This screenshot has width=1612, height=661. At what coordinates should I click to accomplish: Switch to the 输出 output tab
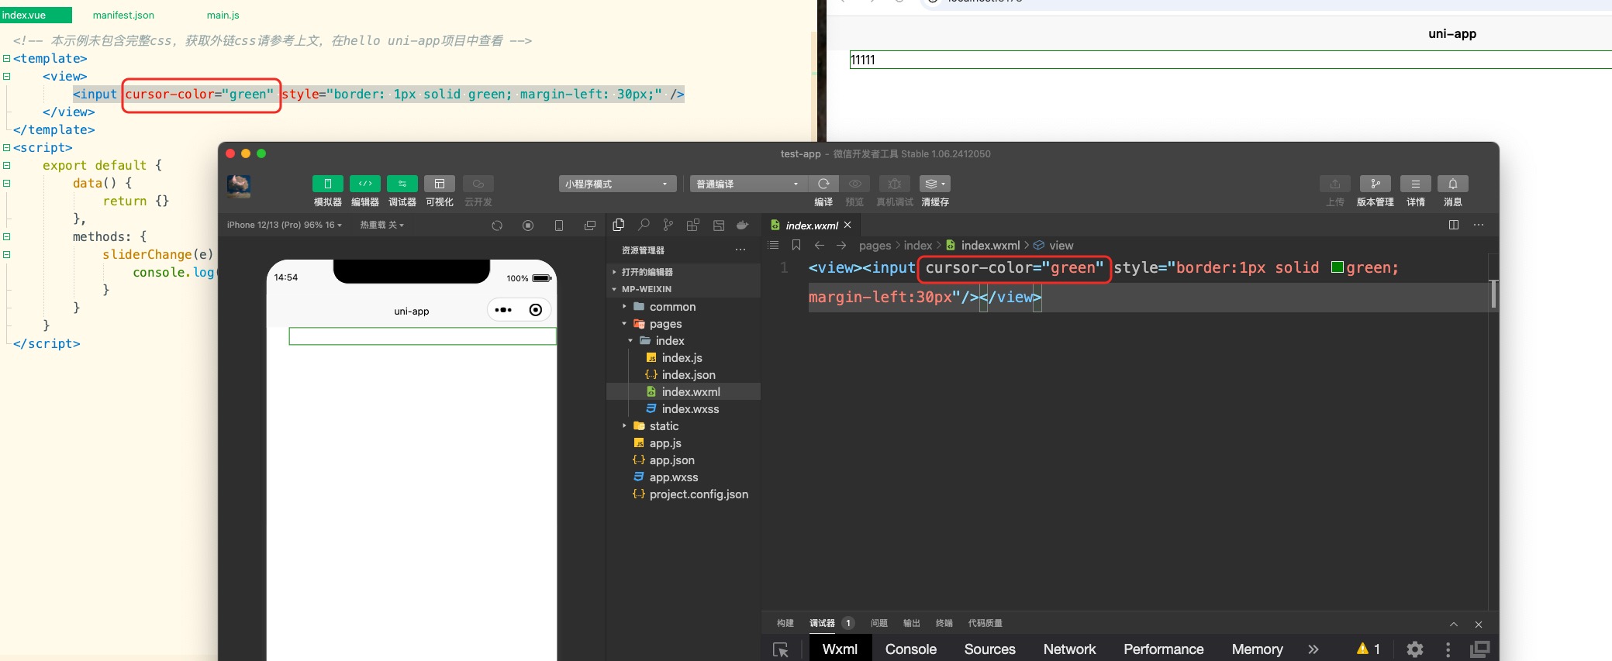pos(912,623)
